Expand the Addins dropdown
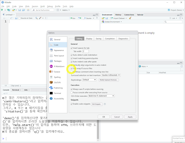Screen dimensions: 185x143 point(66,10)
